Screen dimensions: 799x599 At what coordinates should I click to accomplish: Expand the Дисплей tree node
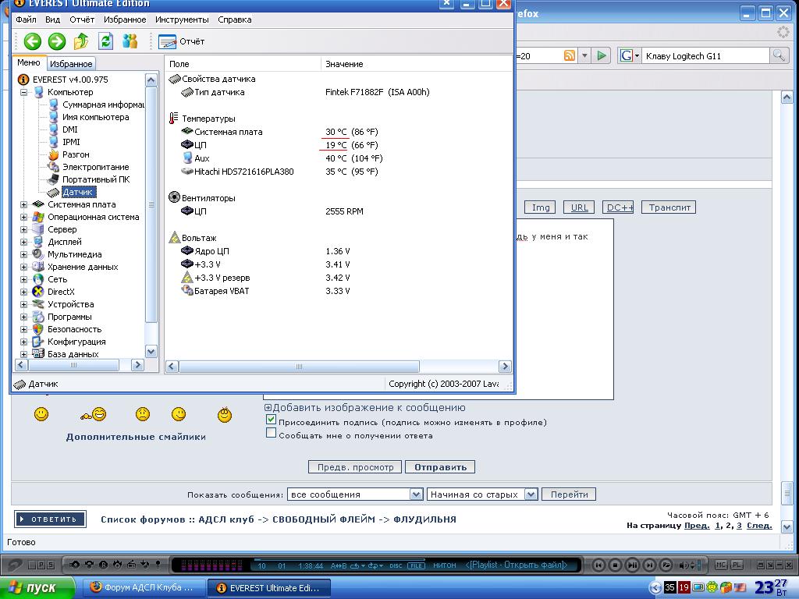23,242
